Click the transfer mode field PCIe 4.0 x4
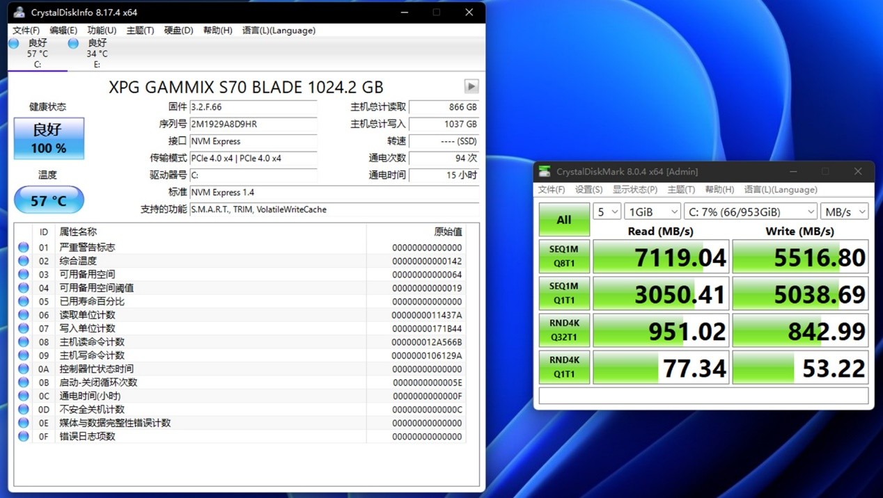Image resolution: width=883 pixels, height=498 pixels. [253, 158]
